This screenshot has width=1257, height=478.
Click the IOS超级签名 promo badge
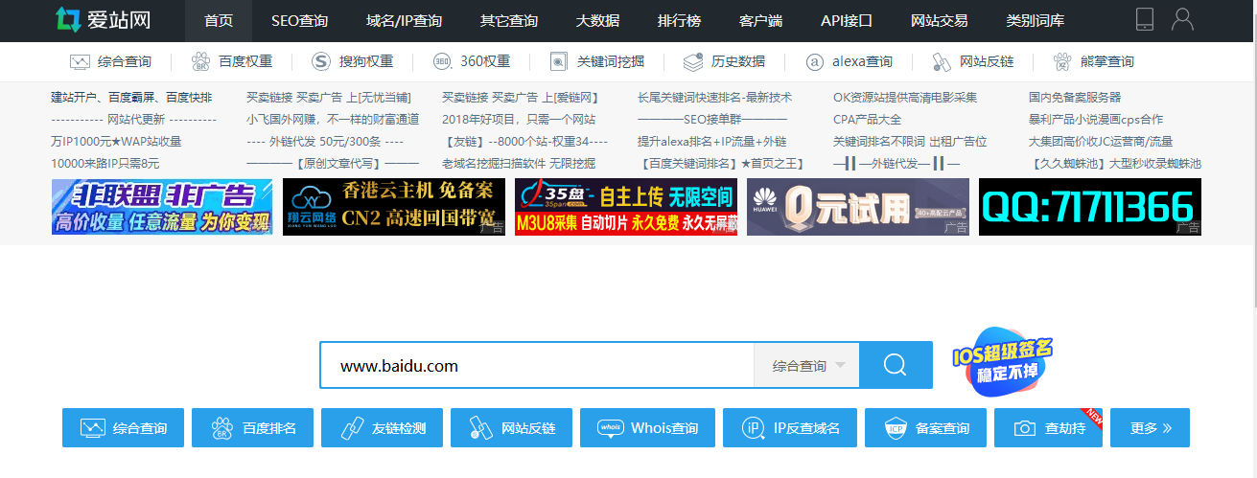click(x=1001, y=364)
